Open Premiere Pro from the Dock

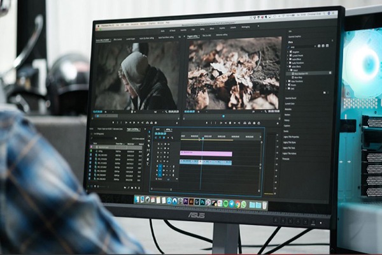(186, 201)
